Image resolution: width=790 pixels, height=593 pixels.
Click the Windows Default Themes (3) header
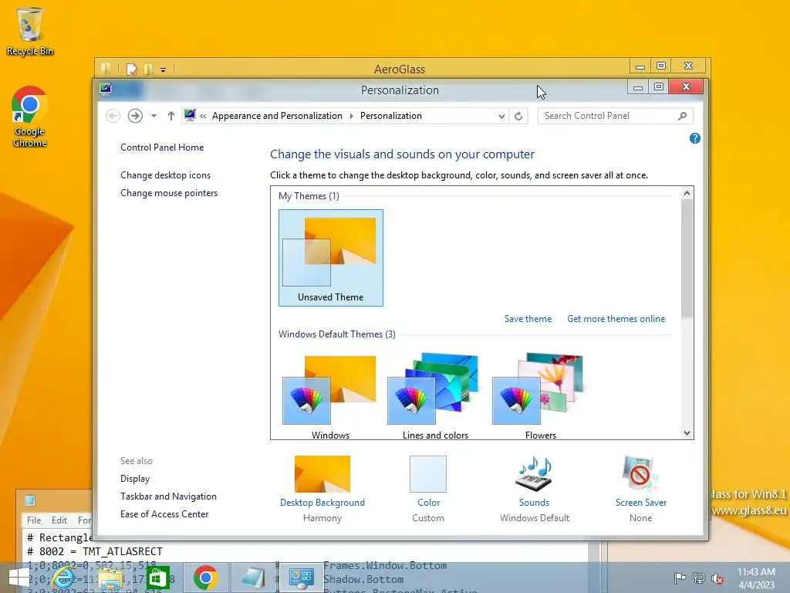pos(337,334)
